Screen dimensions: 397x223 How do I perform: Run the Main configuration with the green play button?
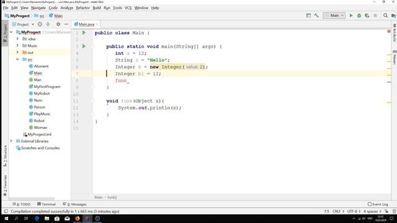[351, 15]
